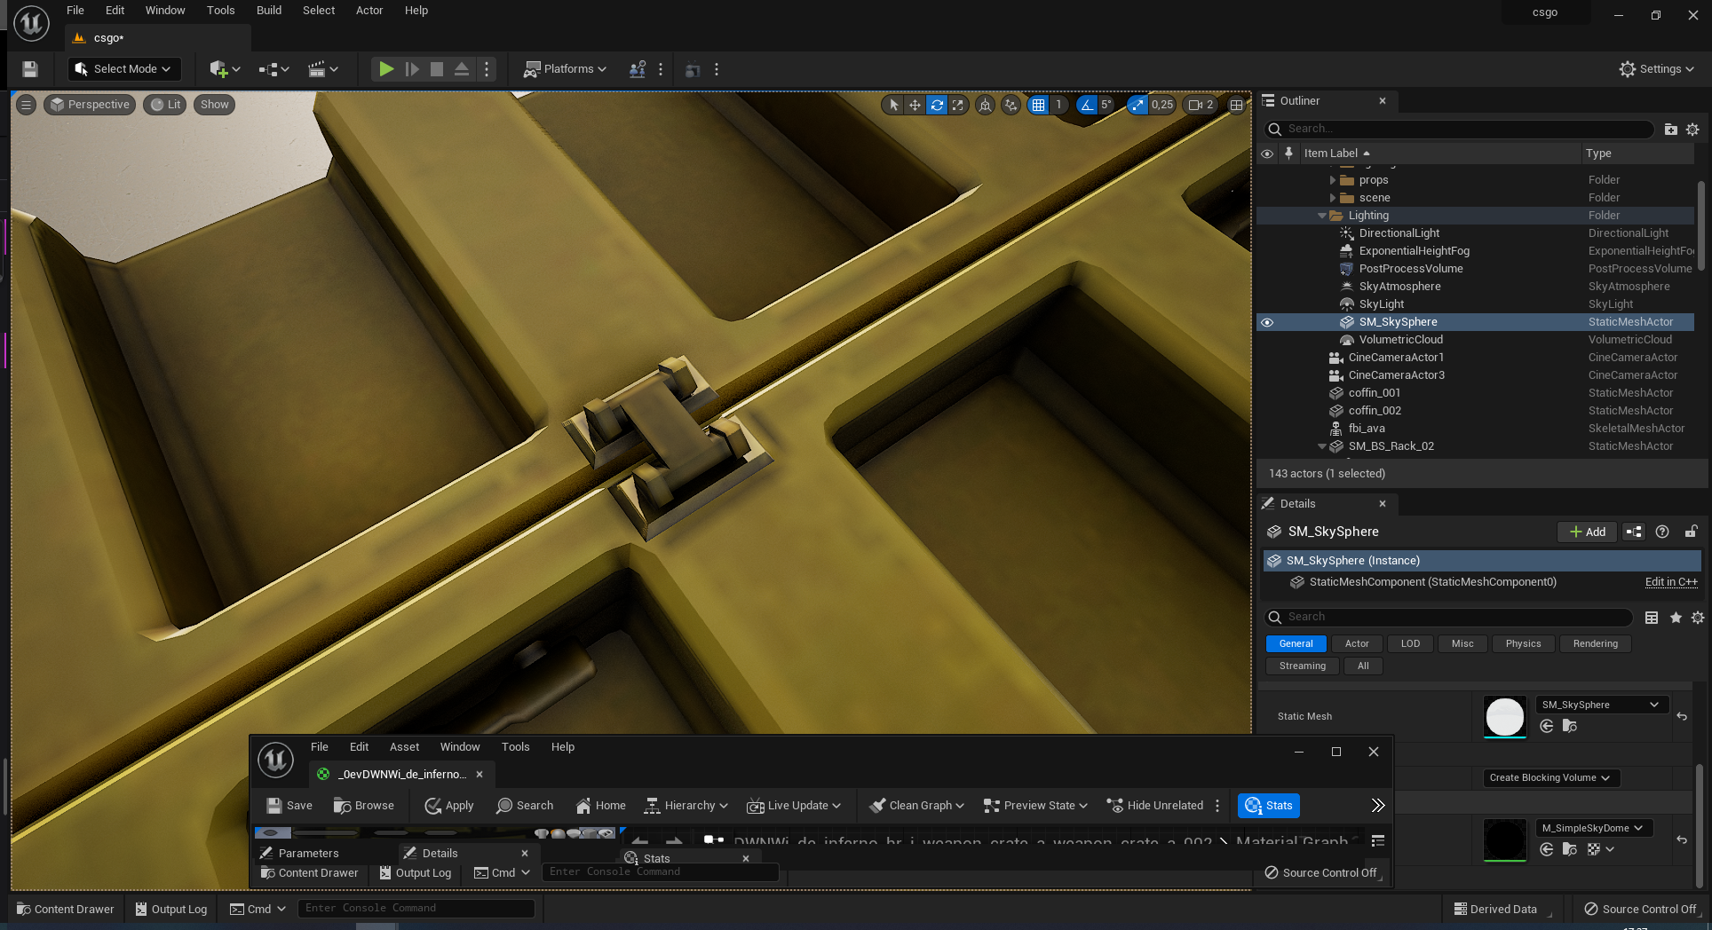Viewport: 1712px width, 930px height.
Task: Expand the props folder in Outliner
Action: click(1332, 180)
